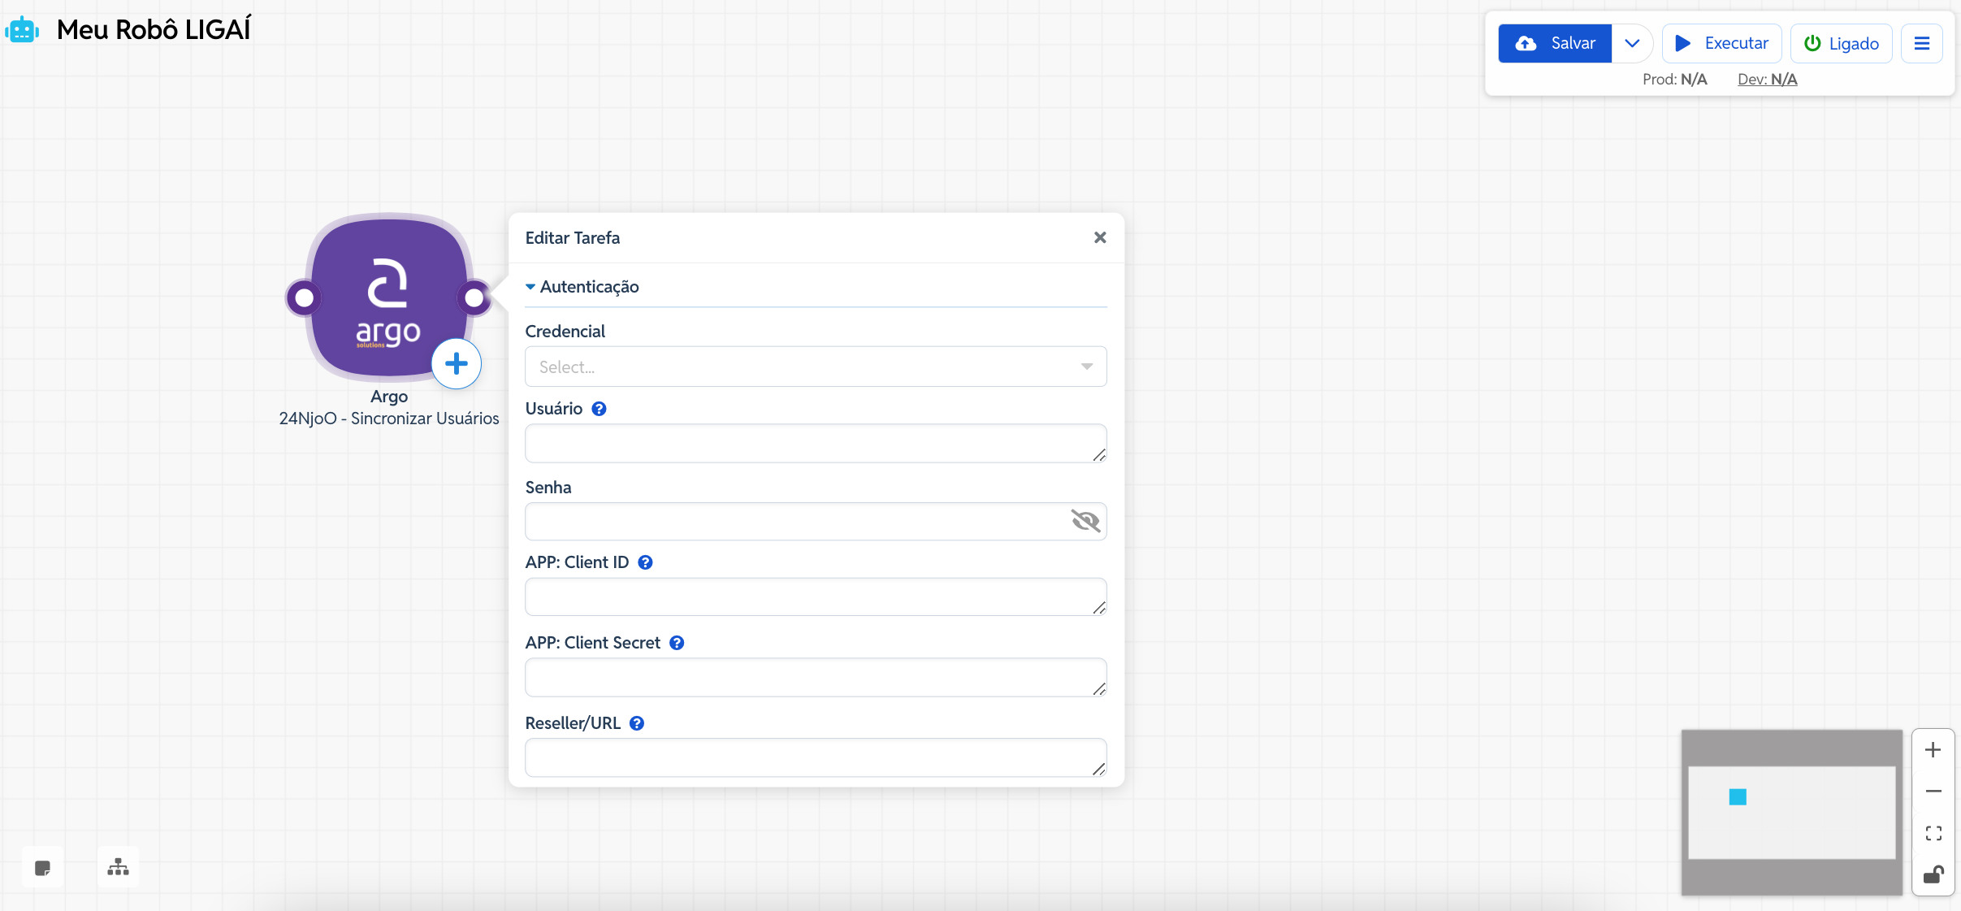This screenshot has width=1961, height=911.
Task: Open the sticky note tool
Action: click(x=43, y=868)
